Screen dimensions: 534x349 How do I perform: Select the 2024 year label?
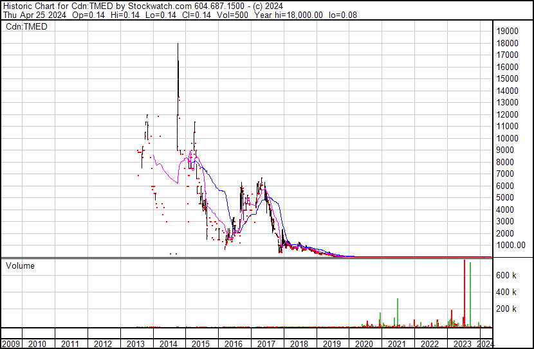click(485, 344)
